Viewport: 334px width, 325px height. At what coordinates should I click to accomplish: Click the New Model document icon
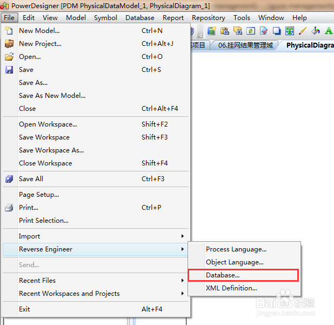click(x=9, y=31)
